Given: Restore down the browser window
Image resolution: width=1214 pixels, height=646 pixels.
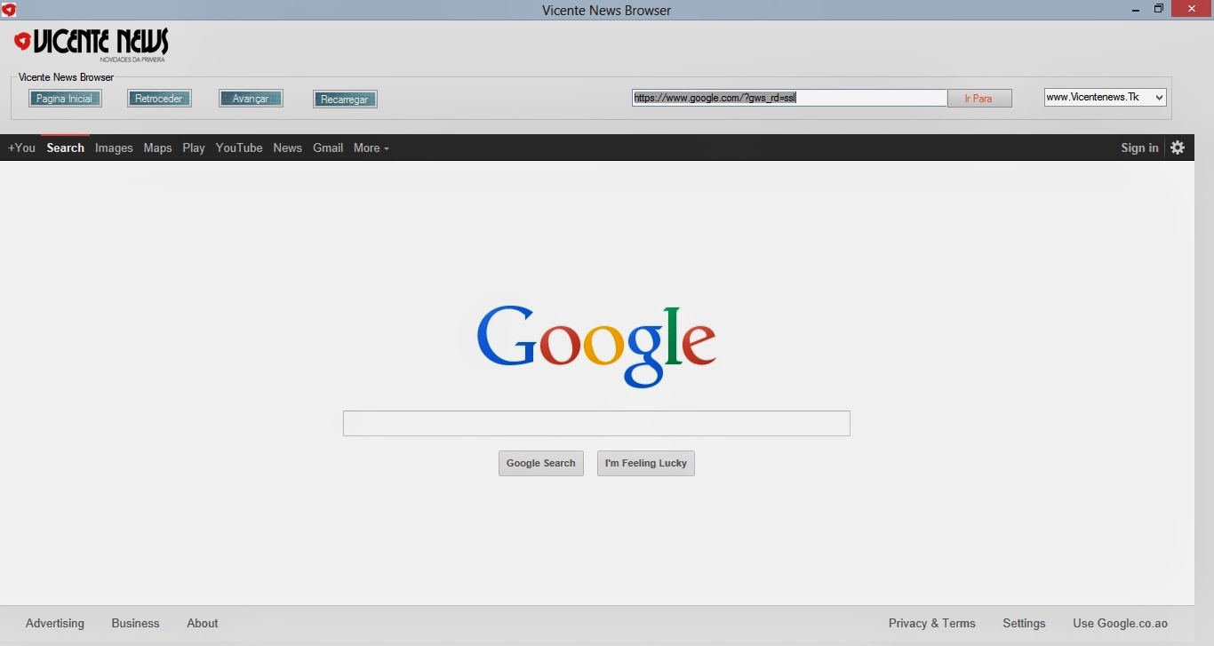Looking at the screenshot, I should (x=1159, y=9).
